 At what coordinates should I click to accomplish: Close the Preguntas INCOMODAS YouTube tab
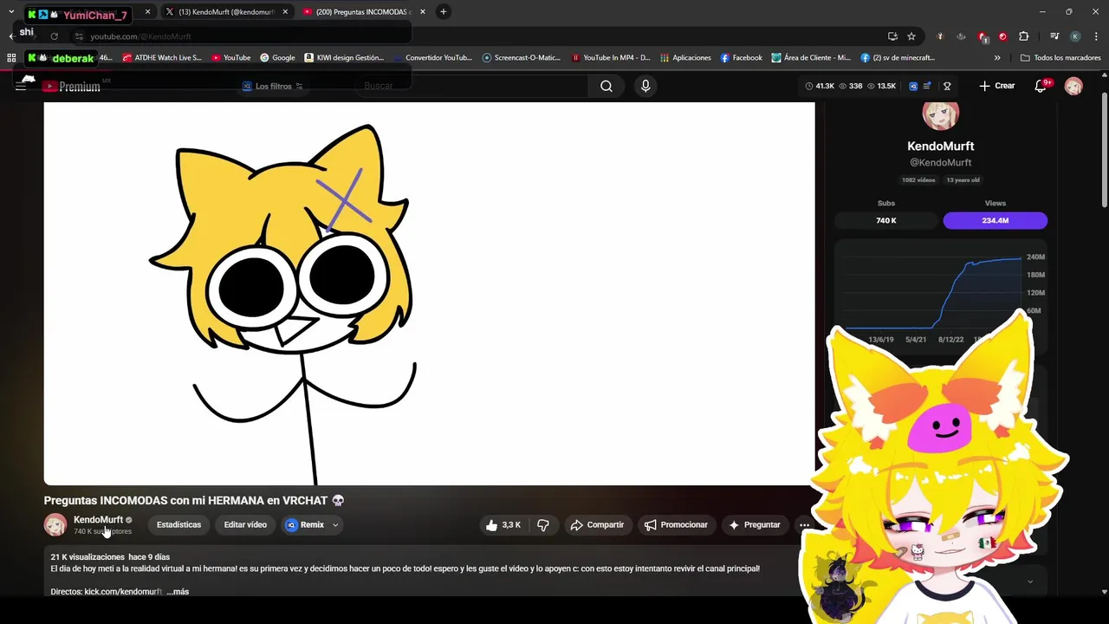(423, 12)
